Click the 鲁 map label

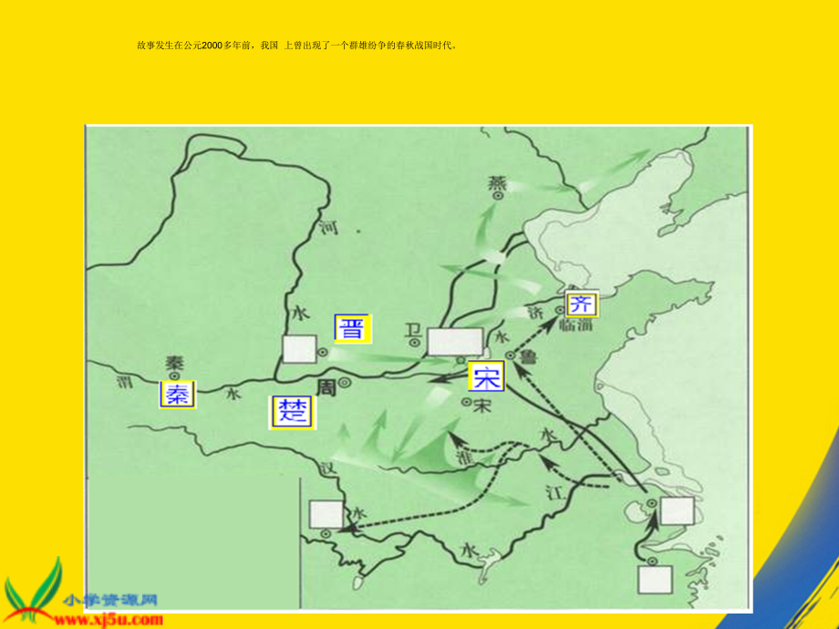click(x=527, y=356)
